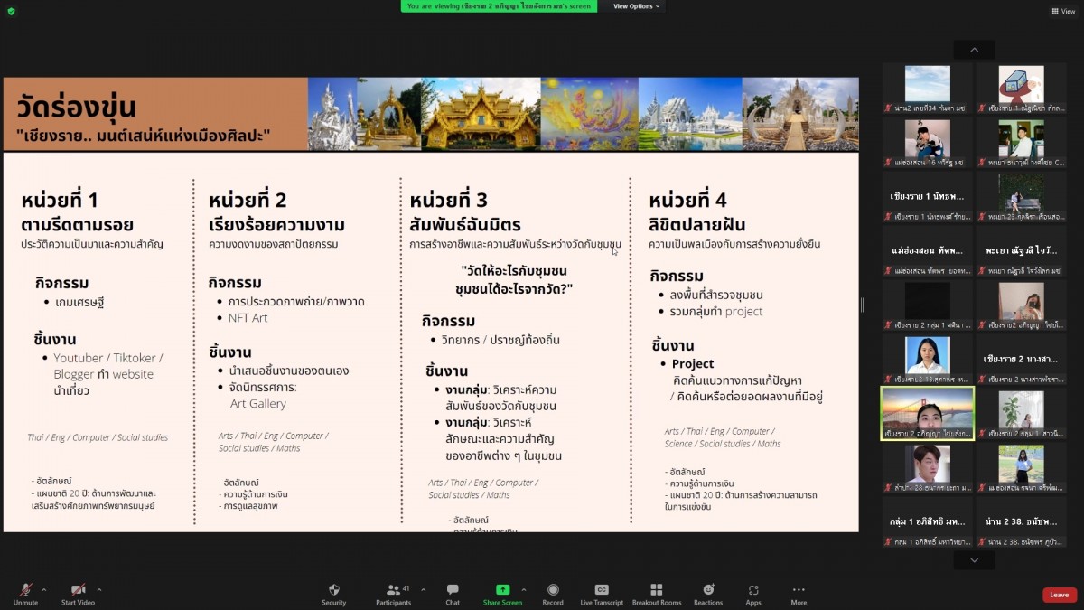Click the text 'Art Gallery'
Viewport: 1084px width, 610px height.
coord(258,404)
